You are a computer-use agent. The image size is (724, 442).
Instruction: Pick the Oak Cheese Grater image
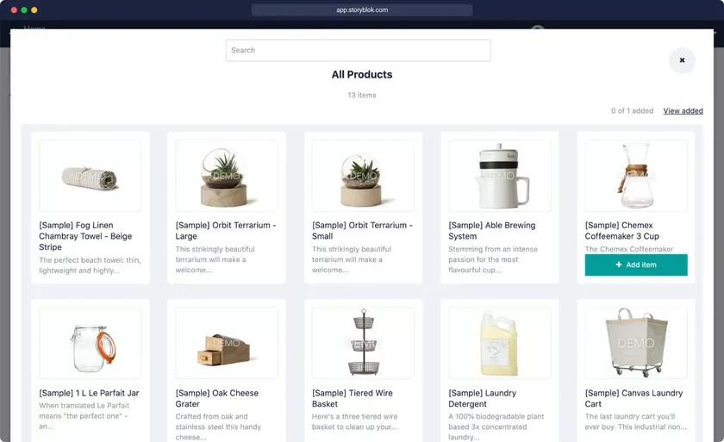coord(227,343)
